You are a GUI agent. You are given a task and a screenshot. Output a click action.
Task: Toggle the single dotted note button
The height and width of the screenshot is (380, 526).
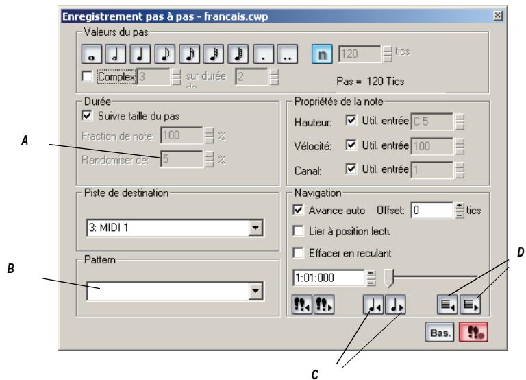(x=263, y=54)
